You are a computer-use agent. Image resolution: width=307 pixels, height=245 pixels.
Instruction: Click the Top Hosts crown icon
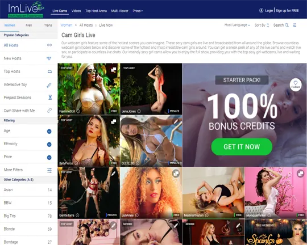coord(49,71)
